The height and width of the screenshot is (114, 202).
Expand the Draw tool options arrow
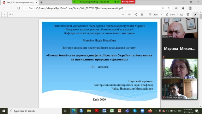coord(161,15)
